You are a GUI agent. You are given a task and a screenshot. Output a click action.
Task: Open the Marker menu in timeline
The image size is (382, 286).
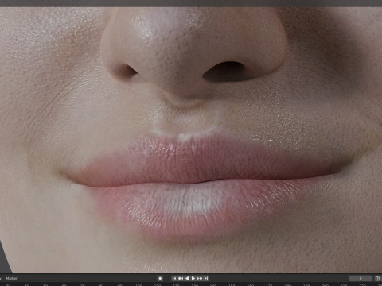(x=11, y=278)
